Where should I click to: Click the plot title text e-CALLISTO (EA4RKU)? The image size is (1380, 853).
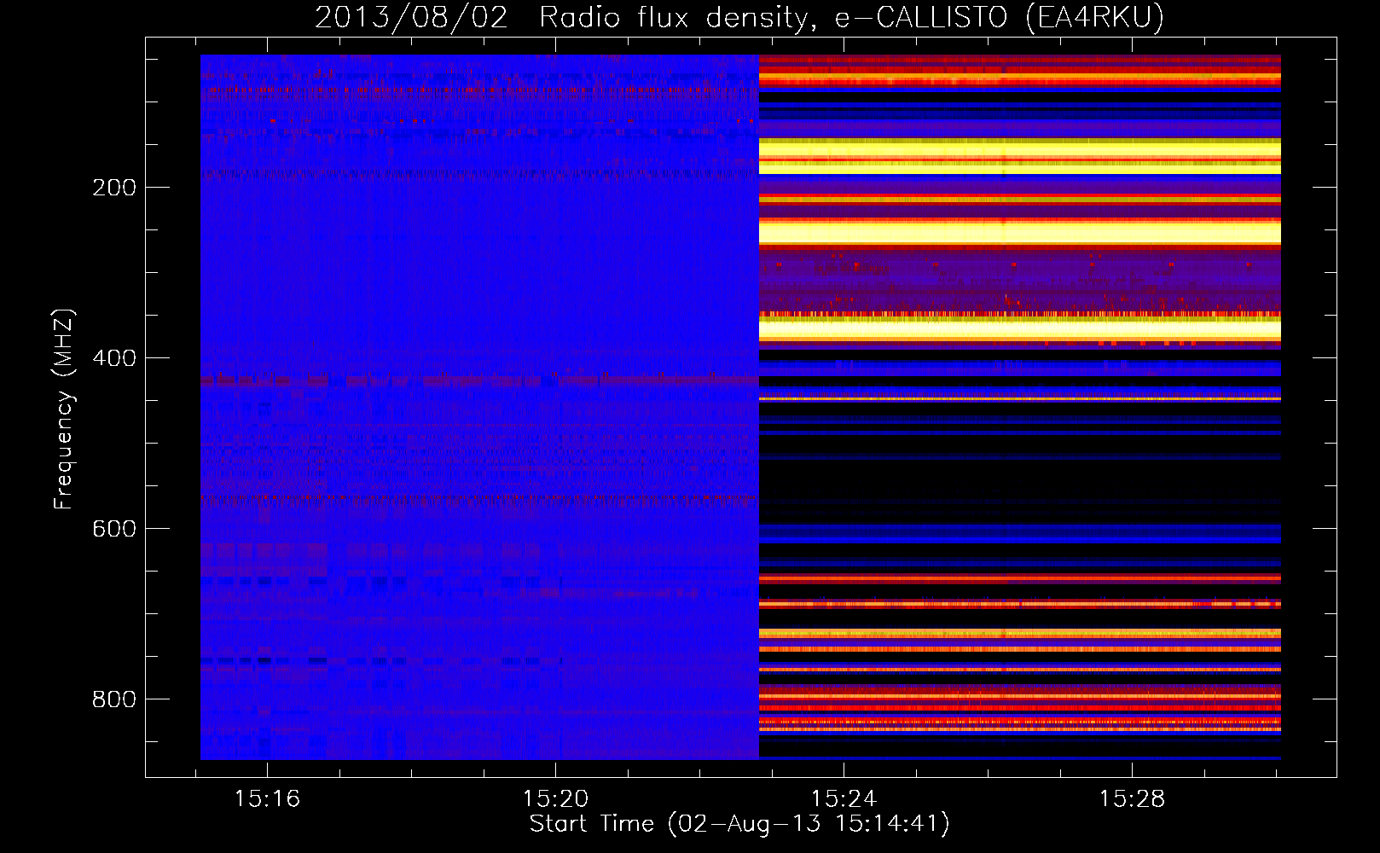pos(999,17)
